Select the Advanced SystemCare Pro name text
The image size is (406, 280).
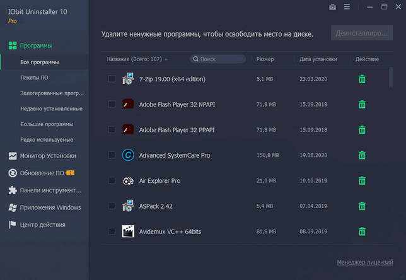point(175,155)
